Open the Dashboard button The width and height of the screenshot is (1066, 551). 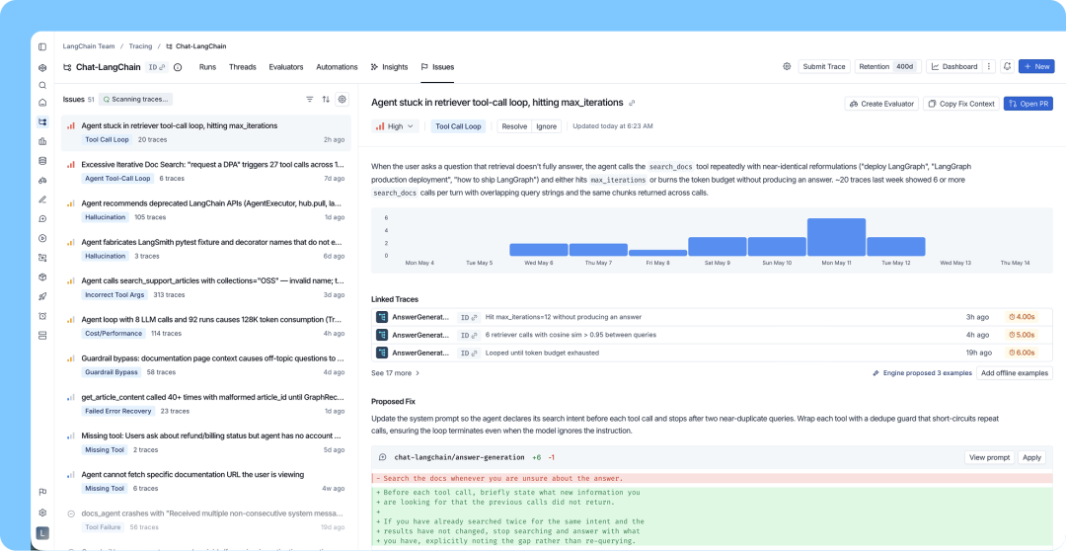click(x=953, y=67)
